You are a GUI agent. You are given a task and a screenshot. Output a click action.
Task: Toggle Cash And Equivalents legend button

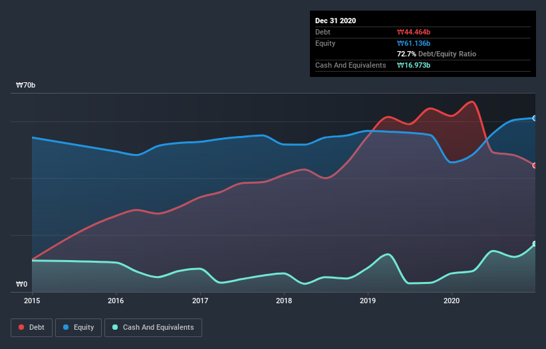click(x=153, y=328)
